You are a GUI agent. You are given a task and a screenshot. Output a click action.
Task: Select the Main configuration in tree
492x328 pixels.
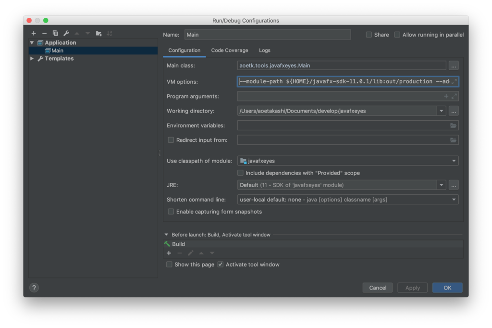tap(93, 50)
